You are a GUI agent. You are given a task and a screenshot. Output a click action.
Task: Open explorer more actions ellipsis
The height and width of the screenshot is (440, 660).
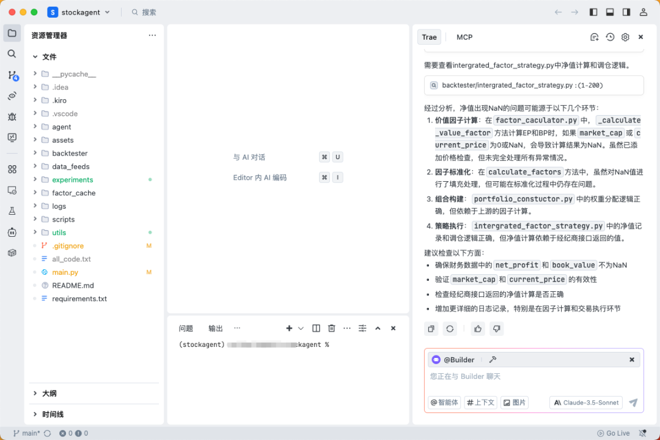pos(152,35)
